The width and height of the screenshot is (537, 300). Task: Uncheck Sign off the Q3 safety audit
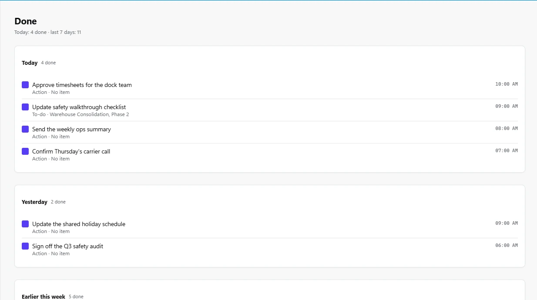25,246
